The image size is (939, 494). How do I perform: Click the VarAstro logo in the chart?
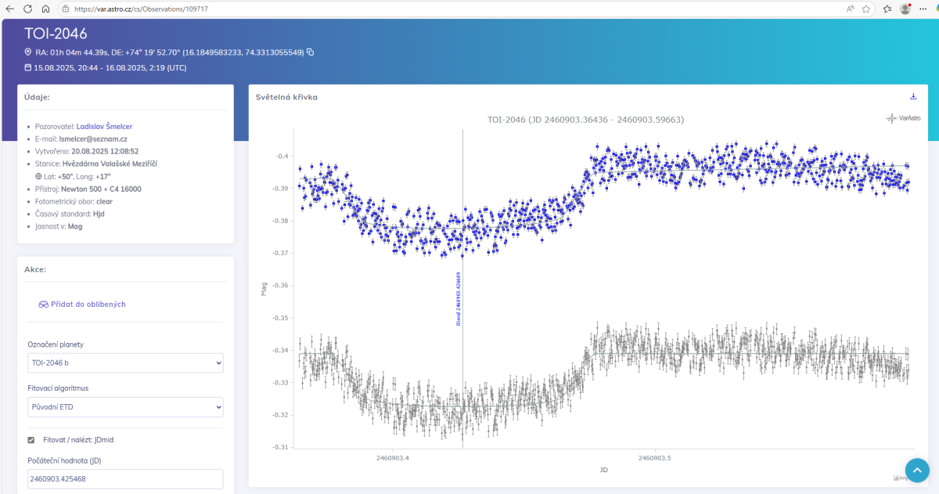(902, 118)
